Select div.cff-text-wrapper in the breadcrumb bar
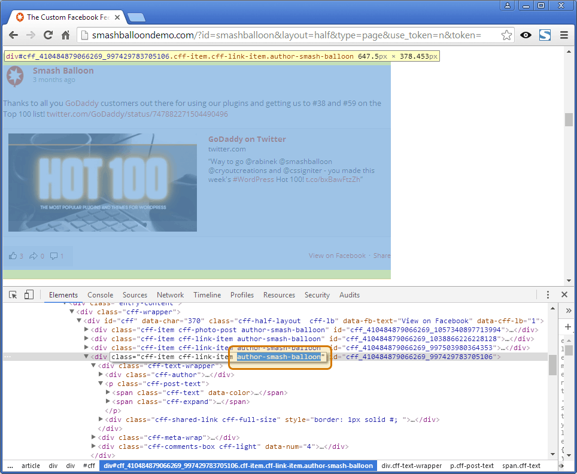This screenshot has height=474, width=577. coord(411,466)
